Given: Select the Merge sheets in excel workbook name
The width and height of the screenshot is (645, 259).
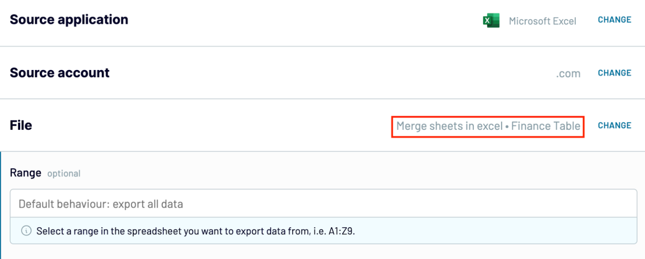Looking at the screenshot, I should tap(449, 126).
